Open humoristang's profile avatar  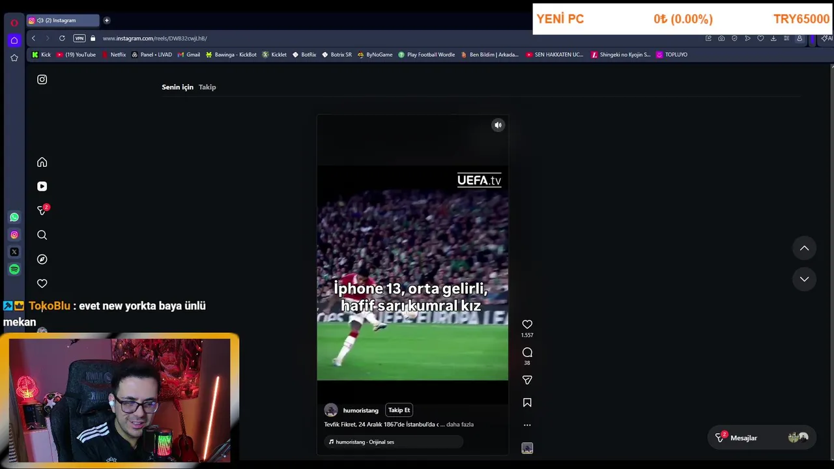click(331, 410)
